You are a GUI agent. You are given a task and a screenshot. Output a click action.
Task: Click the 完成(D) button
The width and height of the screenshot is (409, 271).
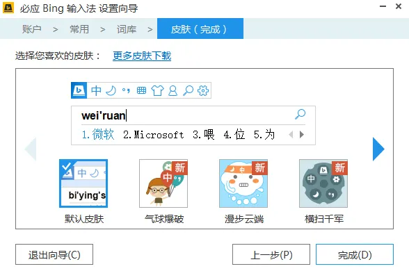(355, 254)
